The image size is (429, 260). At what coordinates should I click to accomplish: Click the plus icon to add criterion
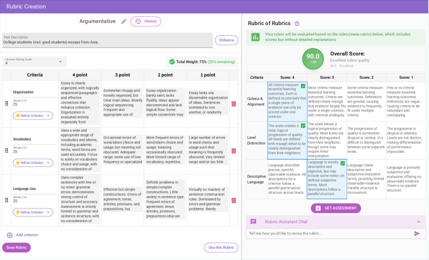(x=10, y=235)
